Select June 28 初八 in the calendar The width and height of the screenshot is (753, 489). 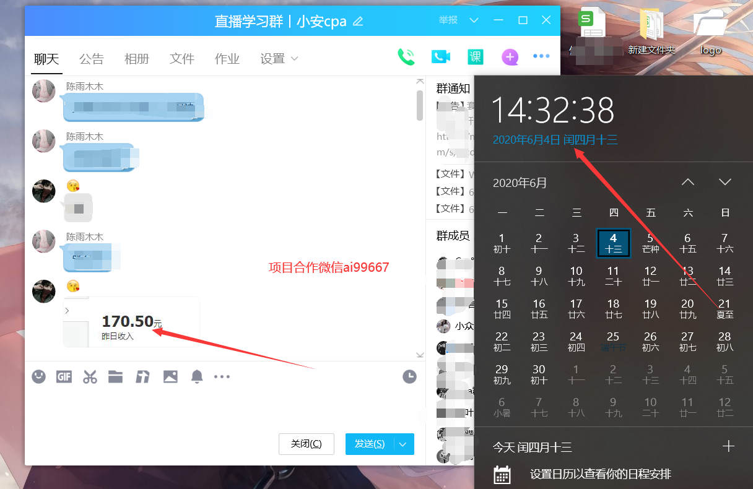725,342
